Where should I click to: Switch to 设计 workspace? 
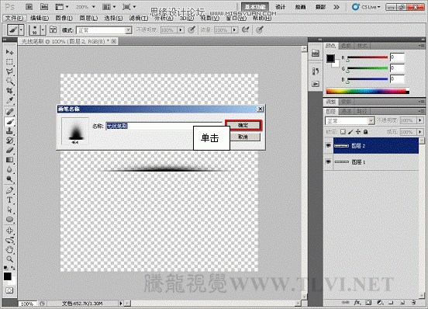tap(281, 7)
